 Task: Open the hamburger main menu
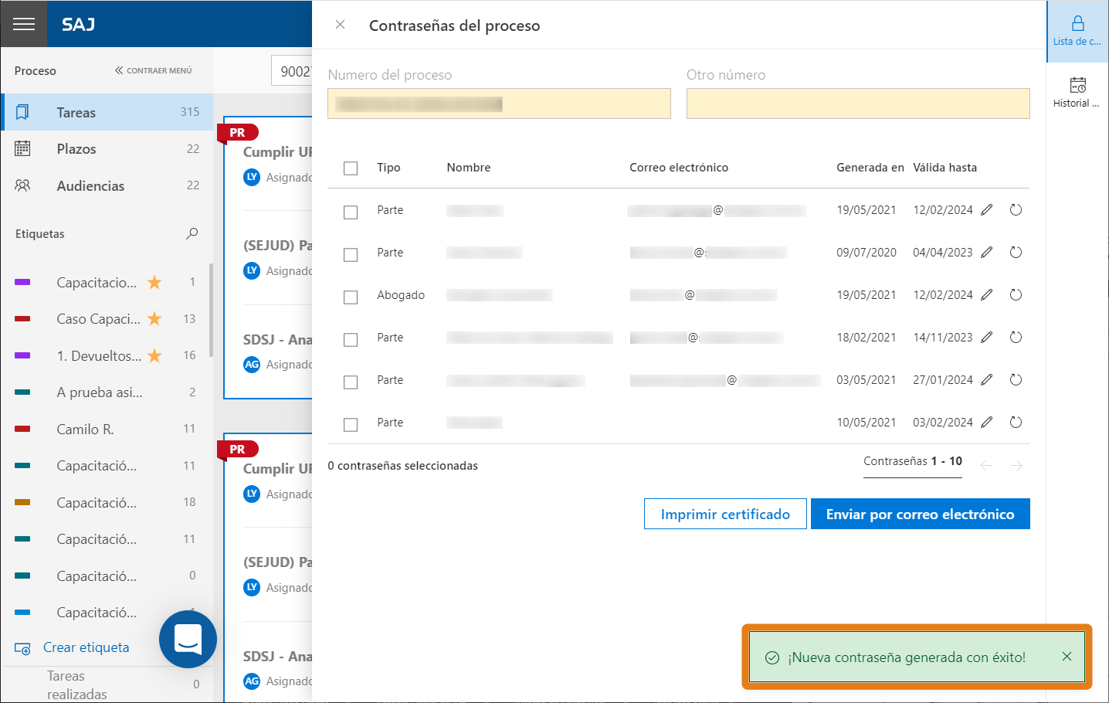(24, 24)
